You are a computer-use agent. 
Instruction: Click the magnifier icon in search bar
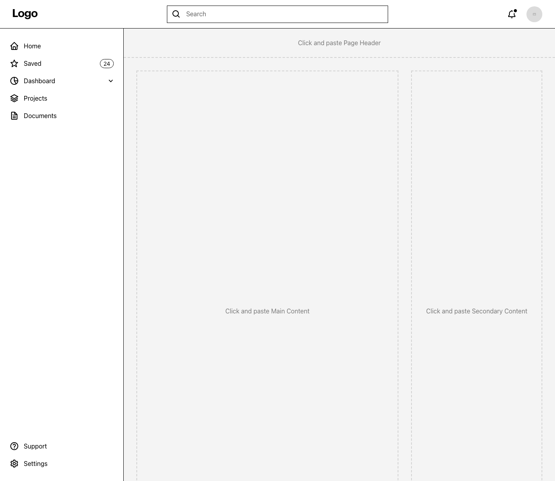click(176, 14)
